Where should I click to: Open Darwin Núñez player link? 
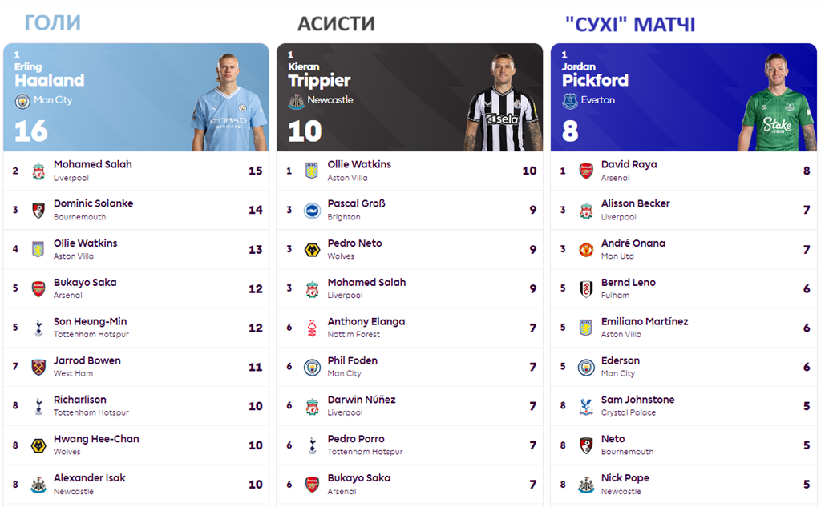click(361, 400)
